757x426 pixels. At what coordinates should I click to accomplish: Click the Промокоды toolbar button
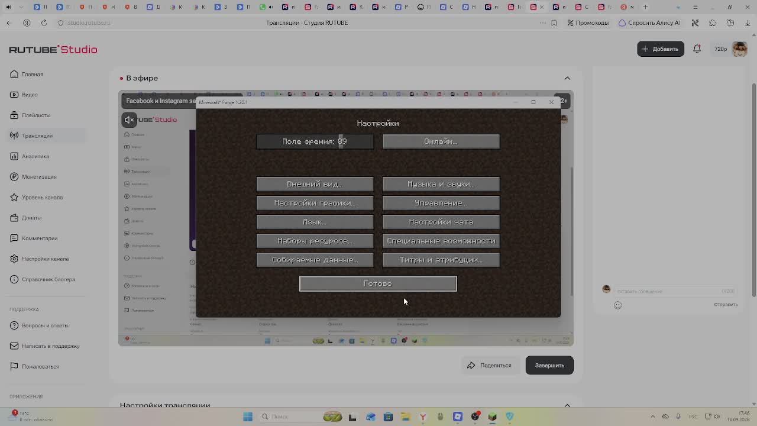click(x=588, y=22)
